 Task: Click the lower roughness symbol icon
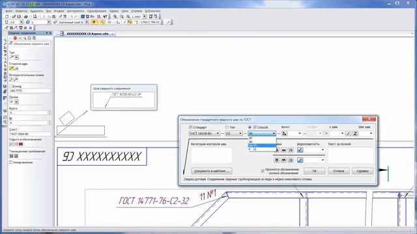300,160
